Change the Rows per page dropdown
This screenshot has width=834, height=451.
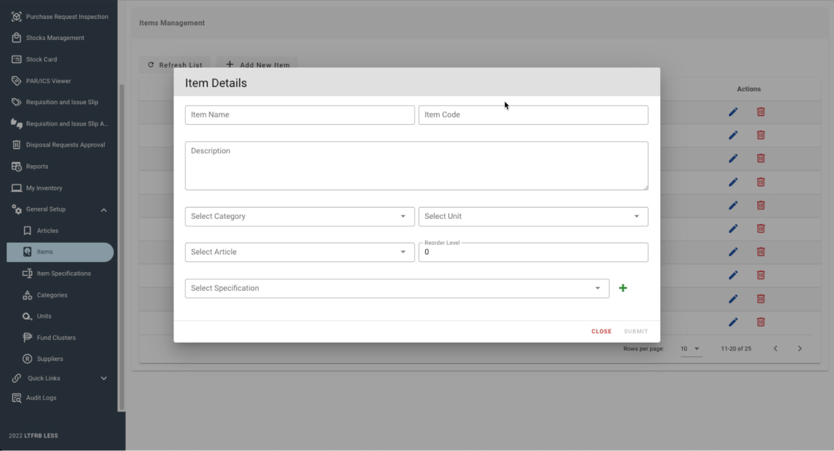tap(691, 349)
